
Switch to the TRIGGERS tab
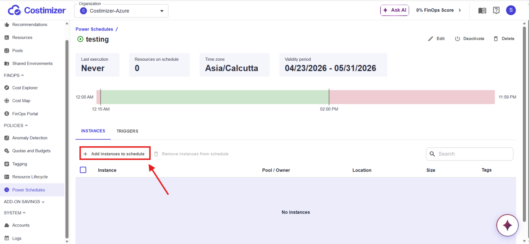[127, 131]
